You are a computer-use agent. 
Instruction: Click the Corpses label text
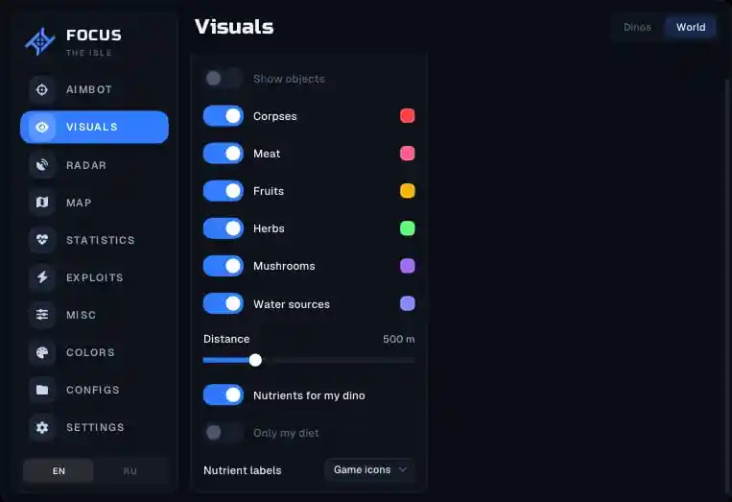[275, 116]
